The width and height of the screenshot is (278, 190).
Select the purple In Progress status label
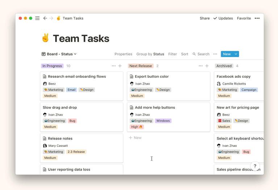52,66
